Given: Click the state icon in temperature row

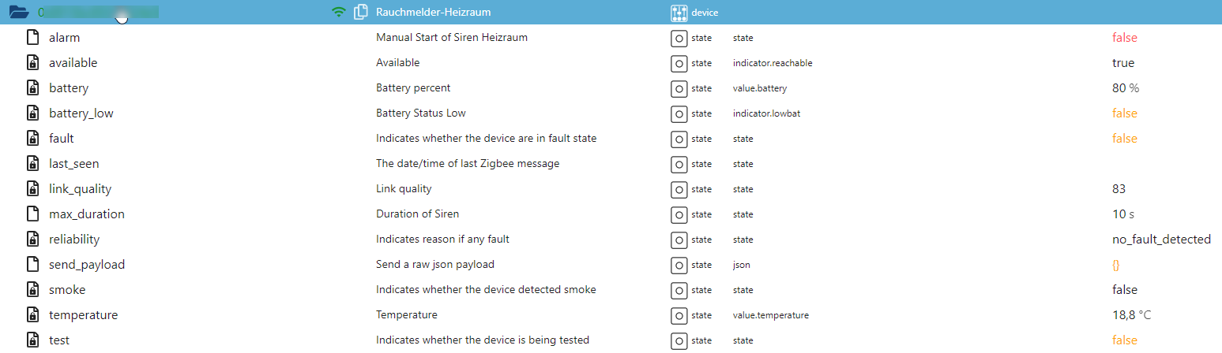Looking at the screenshot, I should tap(679, 315).
